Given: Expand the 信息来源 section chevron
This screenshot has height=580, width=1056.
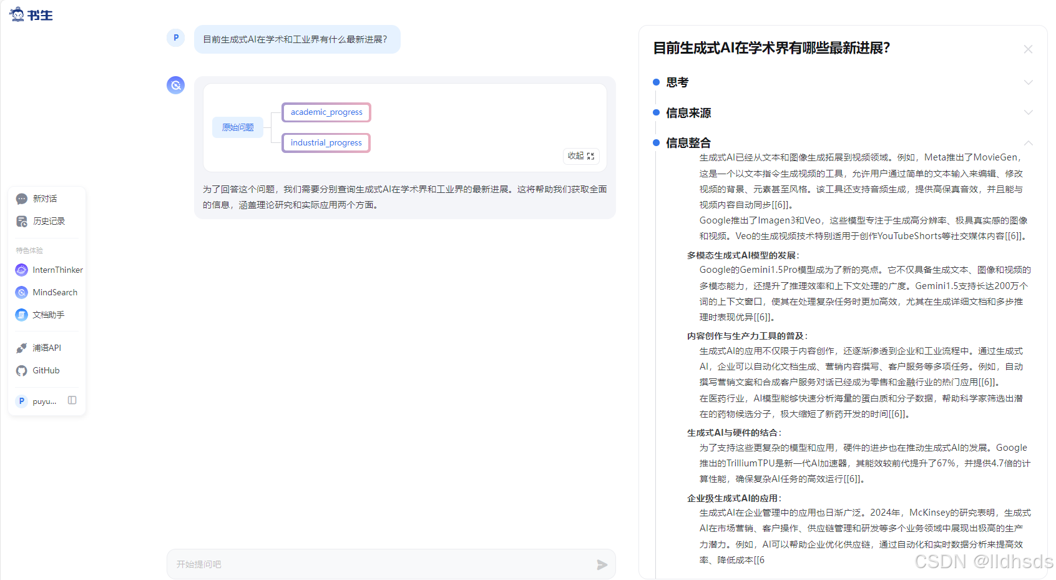Looking at the screenshot, I should (x=1028, y=112).
